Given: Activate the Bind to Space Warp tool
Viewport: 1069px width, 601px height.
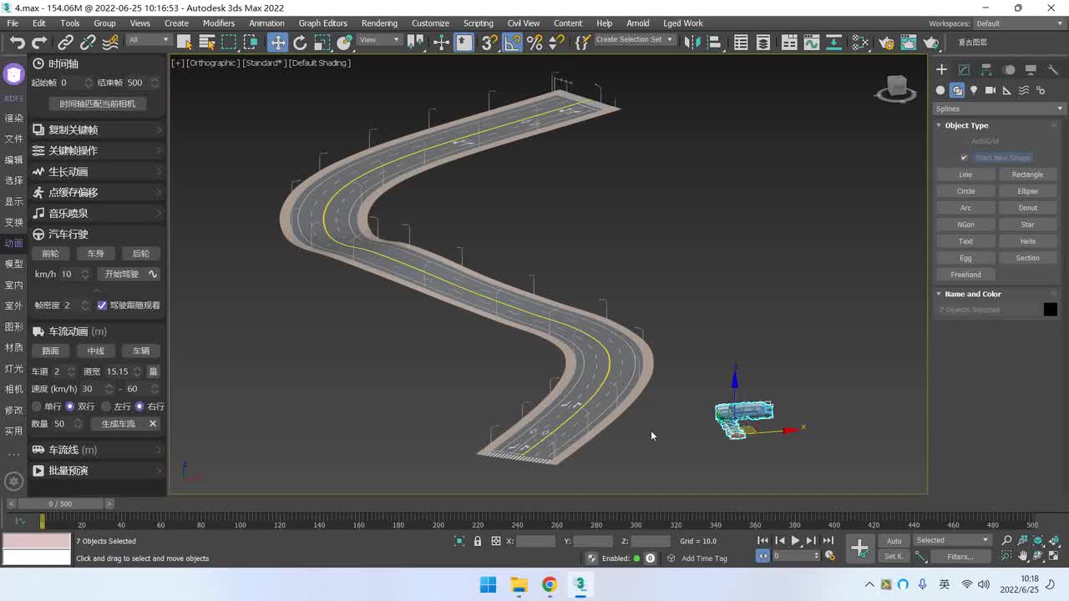Looking at the screenshot, I should [x=109, y=43].
